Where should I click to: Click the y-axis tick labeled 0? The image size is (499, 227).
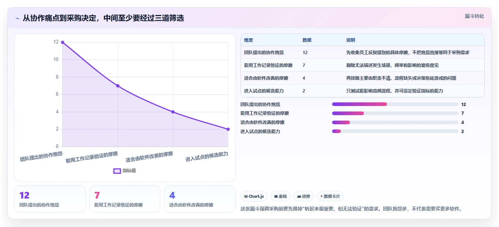(x=57, y=147)
